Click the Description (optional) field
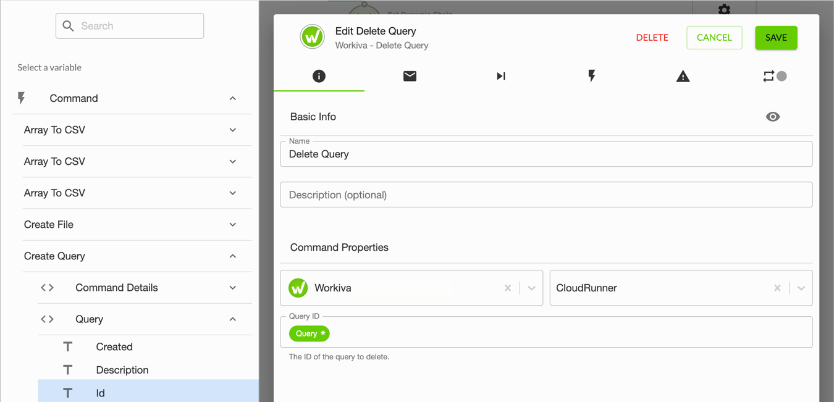This screenshot has height=402, width=834. (546, 195)
